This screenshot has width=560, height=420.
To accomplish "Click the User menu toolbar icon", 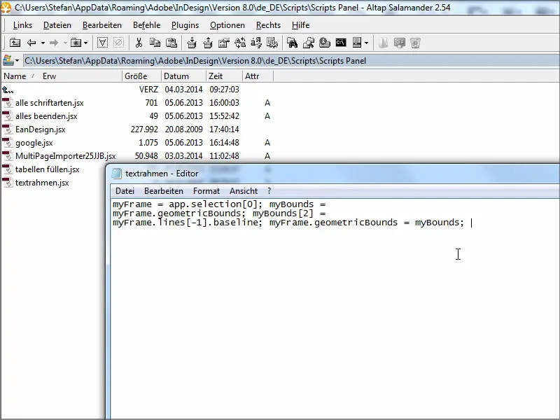I will pyautogui.click(x=357, y=43).
